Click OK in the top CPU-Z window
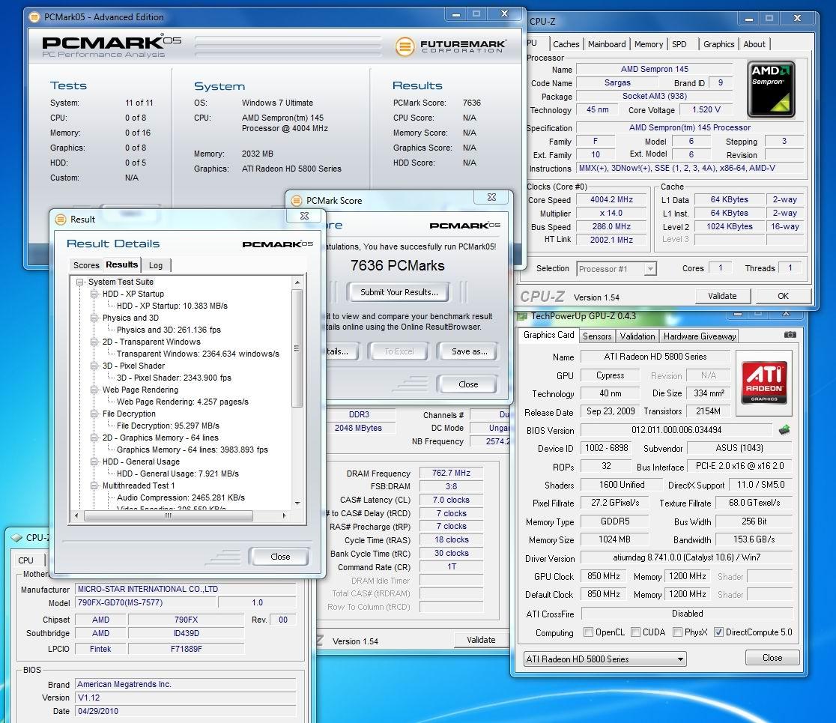Viewport: 836px width, 723px height. [x=783, y=296]
